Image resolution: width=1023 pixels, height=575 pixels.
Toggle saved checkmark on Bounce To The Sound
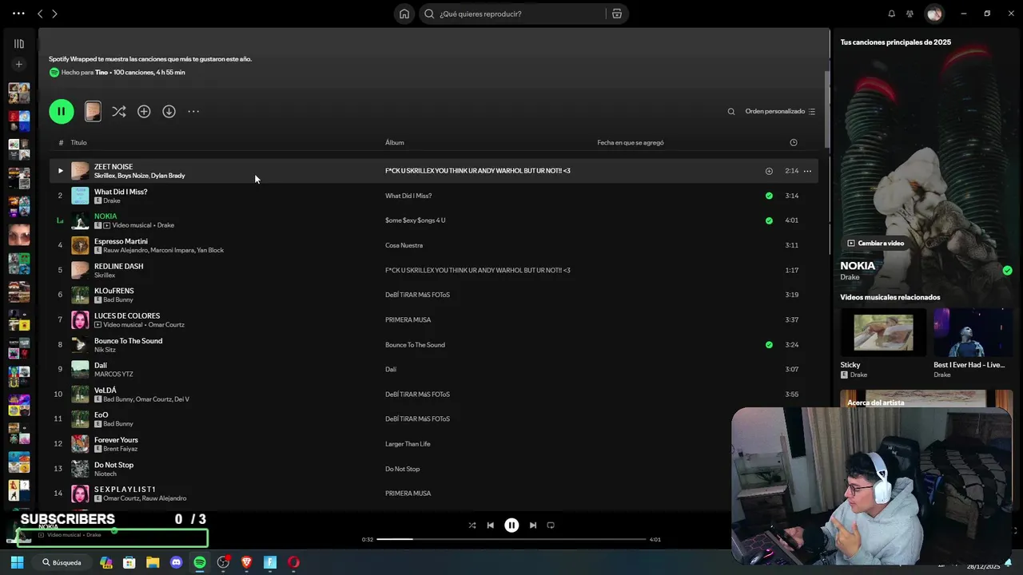click(769, 345)
